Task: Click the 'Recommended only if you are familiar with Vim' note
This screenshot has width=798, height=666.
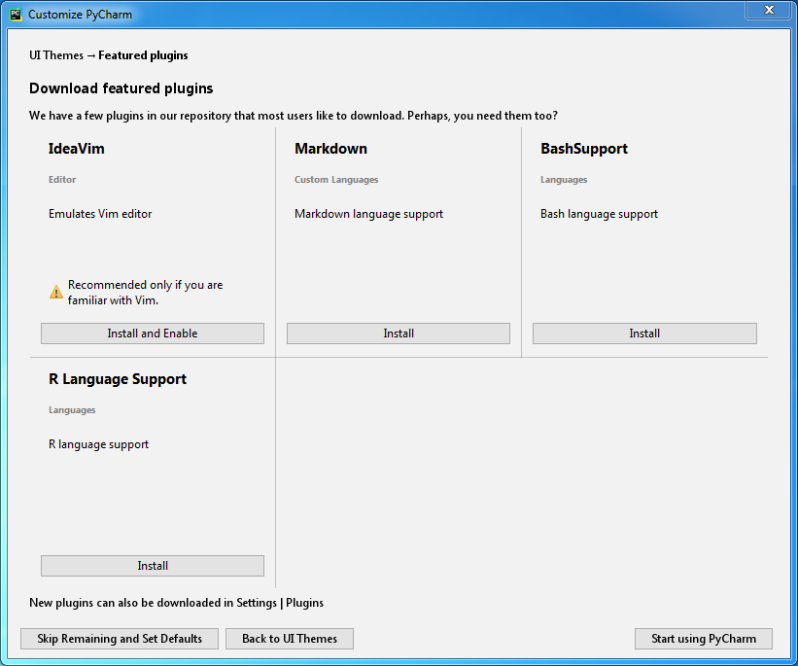Action: tap(146, 293)
